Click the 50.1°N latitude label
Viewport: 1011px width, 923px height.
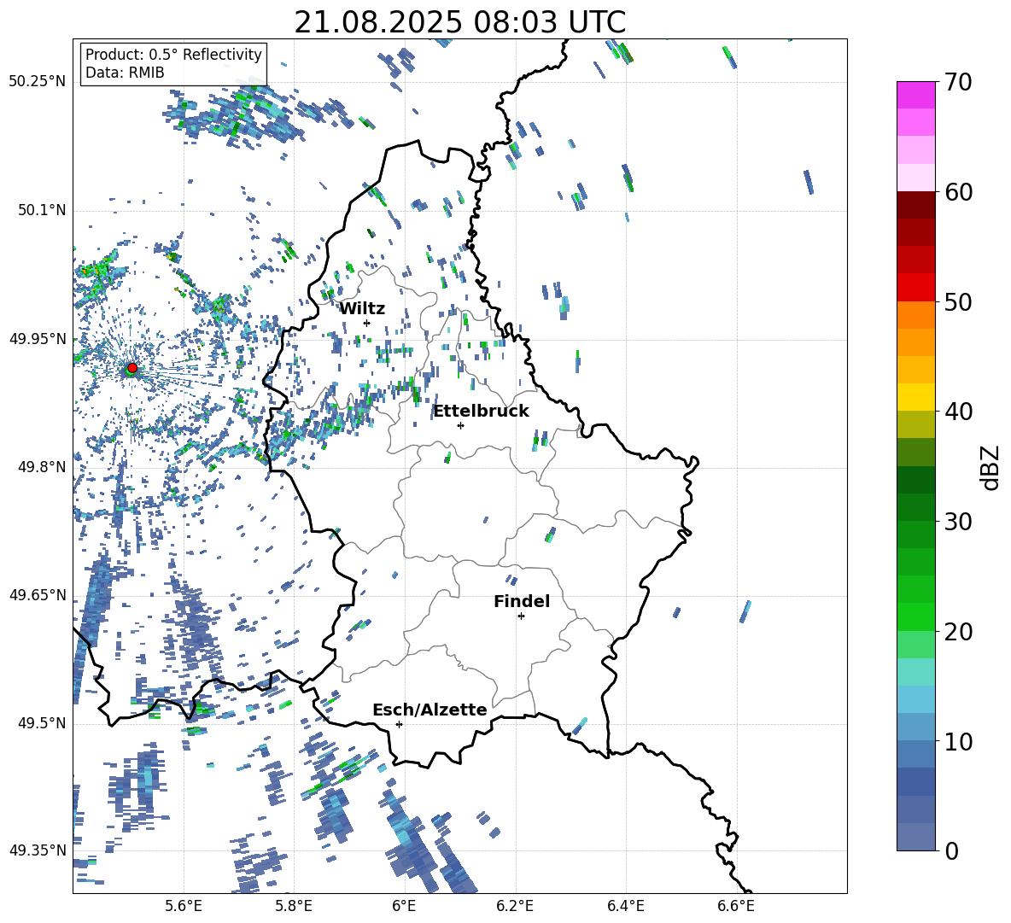pos(41,210)
